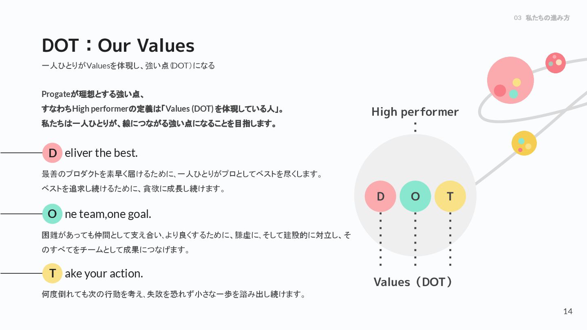Click the page number 14
The height and width of the screenshot is (330, 587).
pos(567,311)
